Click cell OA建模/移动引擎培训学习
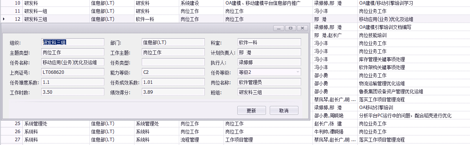This screenshot has width=470, height=145. point(413,3)
